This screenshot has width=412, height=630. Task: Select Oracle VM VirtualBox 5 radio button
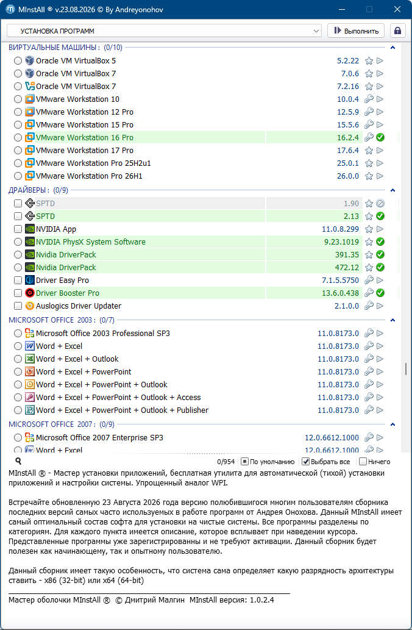18,60
